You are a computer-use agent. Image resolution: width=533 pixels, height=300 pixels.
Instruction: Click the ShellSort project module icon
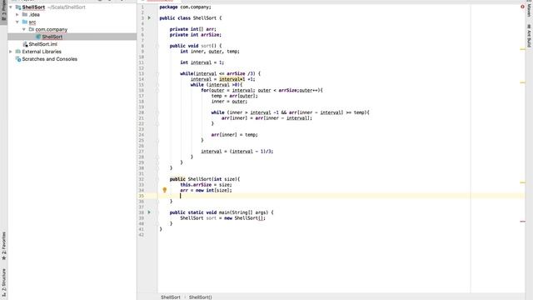pos(18,7)
